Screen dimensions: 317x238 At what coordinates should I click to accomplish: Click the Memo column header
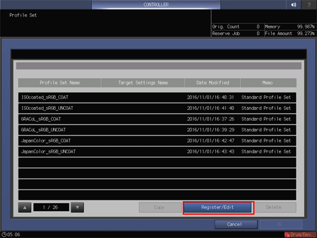click(269, 83)
